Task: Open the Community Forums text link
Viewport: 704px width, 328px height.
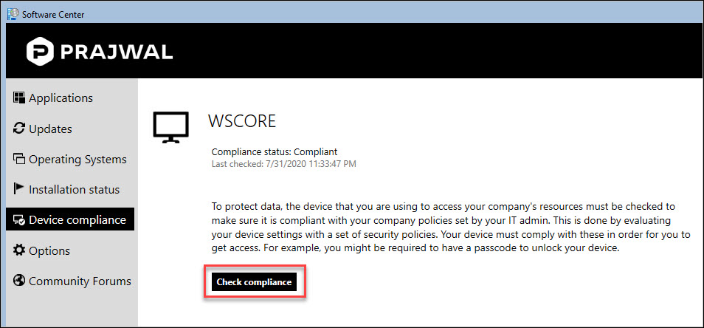Action: pos(80,281)
